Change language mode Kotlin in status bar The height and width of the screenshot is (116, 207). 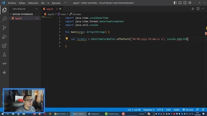click(x=177, y=110)
